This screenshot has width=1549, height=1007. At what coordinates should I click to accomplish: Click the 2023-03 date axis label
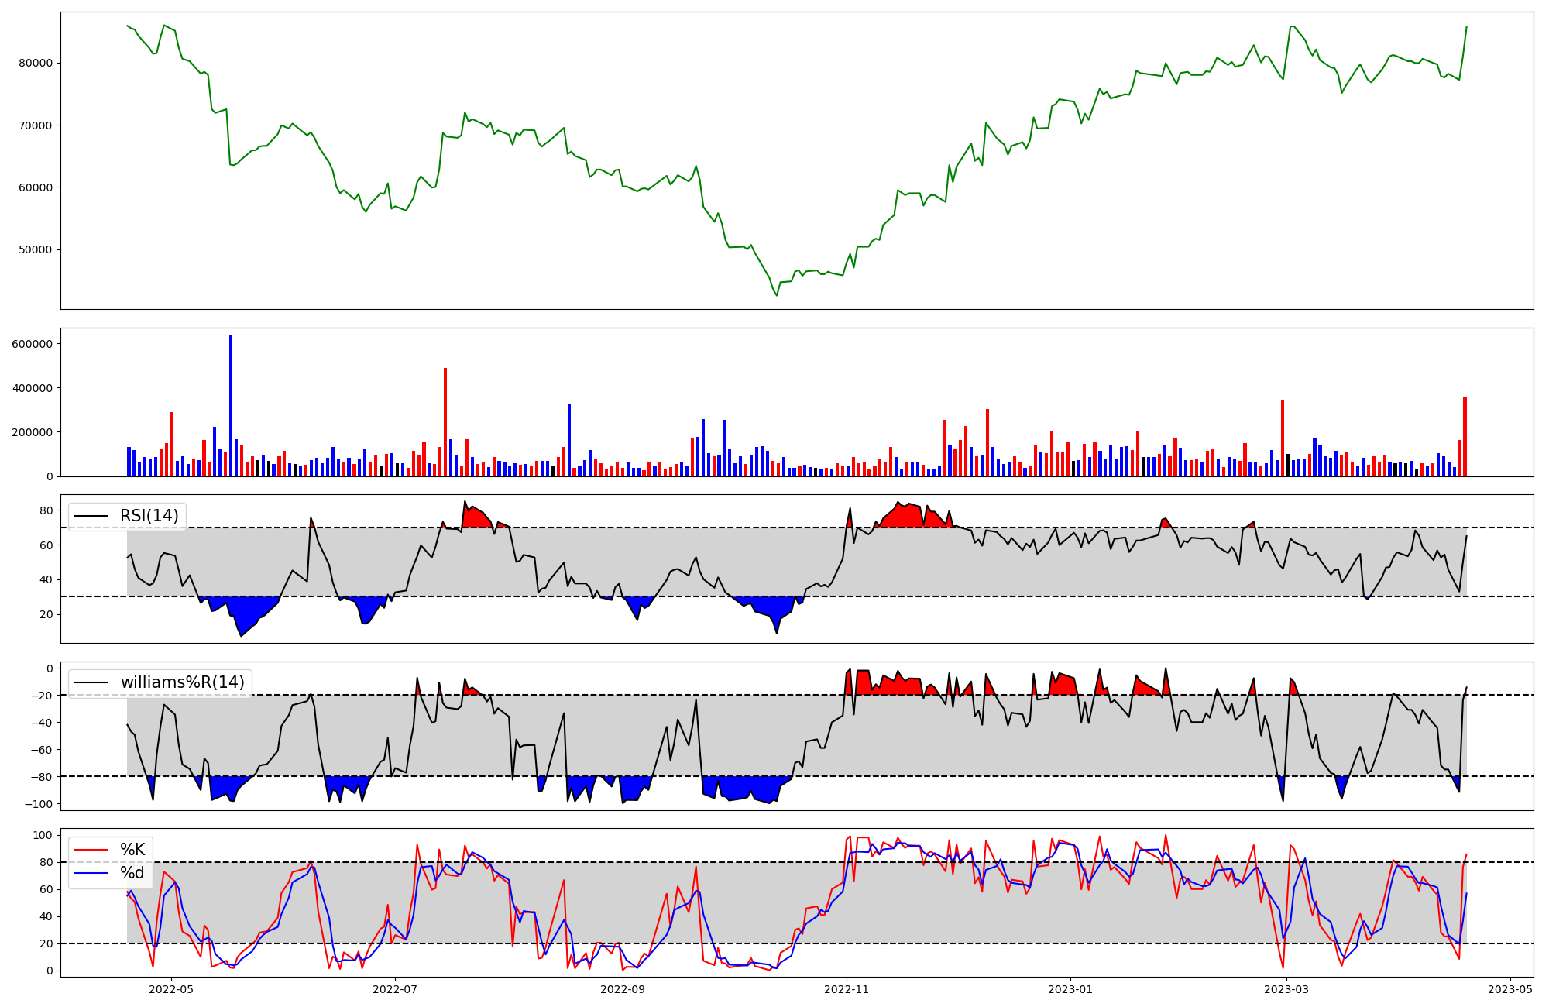click(1286, 989)
